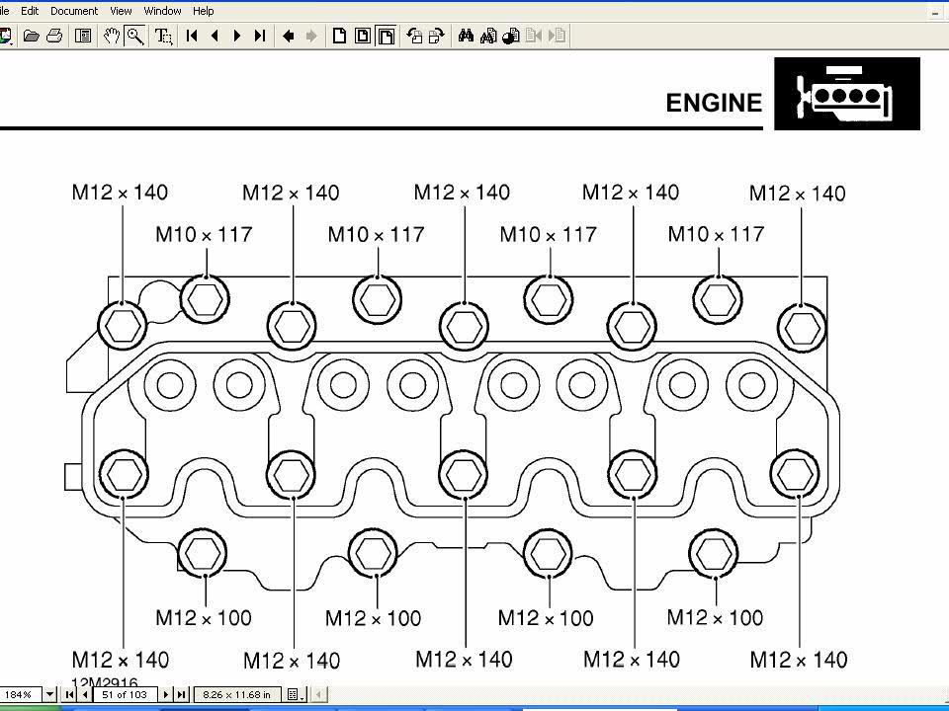Click the Print icon in toolbar

(54, 37)
